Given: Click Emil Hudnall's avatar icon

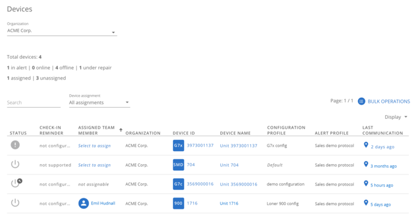Looking at the screenshot, I should click(x=83, y=203).
